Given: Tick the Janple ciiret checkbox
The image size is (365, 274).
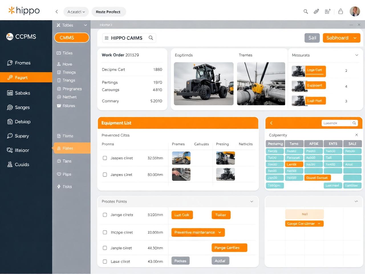Looking at the screenshot, I should [105, 248].
